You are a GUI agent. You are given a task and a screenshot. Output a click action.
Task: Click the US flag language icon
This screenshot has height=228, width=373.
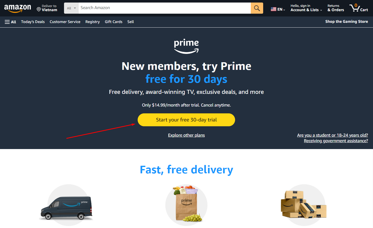tap(274, 9)
